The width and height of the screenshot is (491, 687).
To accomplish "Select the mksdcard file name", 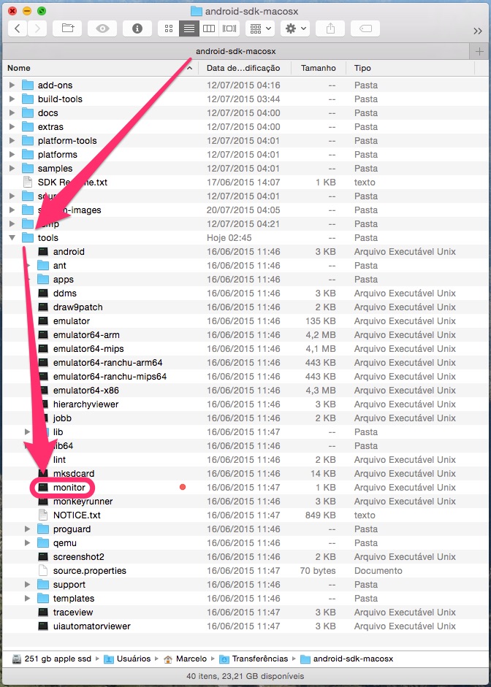I will pyautogui.click(x=74, y=474).
